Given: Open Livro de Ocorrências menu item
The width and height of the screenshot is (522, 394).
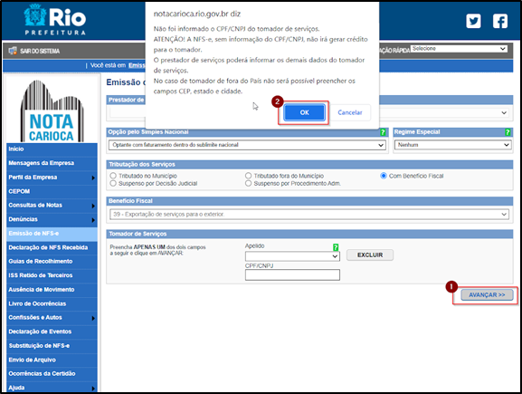Looking at the screenshot, I should [52, 304].
